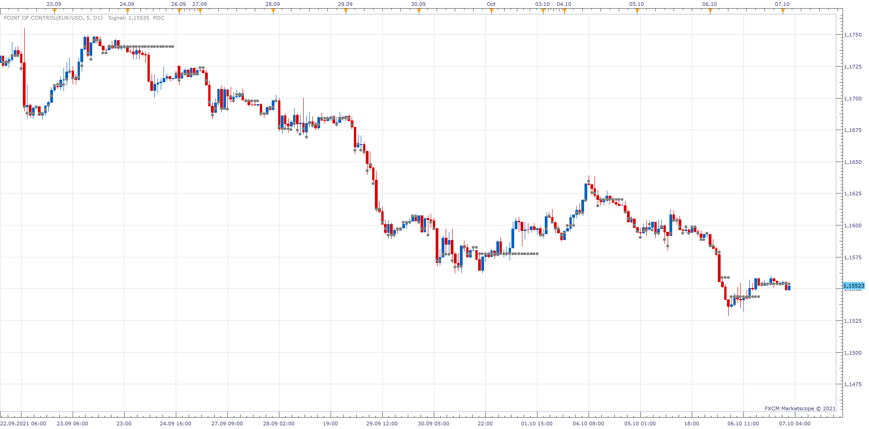
Task: Click the 1,1725 price axis label
Action: pos(853,67)
